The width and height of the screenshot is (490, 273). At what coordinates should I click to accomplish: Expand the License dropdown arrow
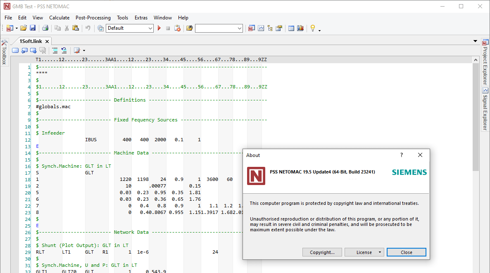click(380, 252)
